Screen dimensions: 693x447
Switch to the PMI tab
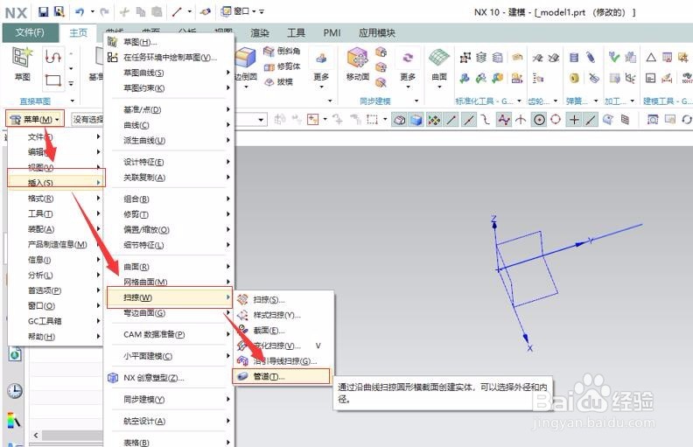click(332, 32)
